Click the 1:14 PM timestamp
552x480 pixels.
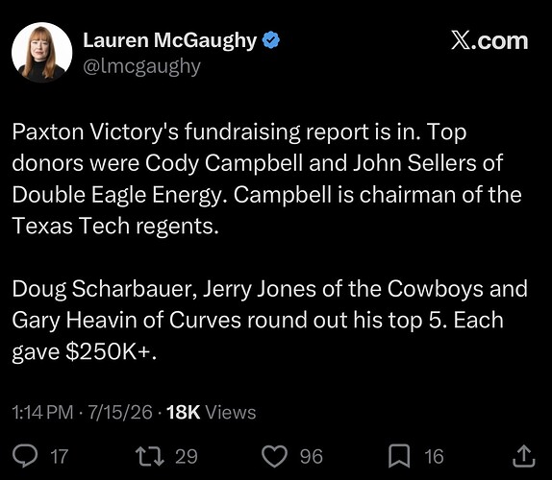pos(42,412)
